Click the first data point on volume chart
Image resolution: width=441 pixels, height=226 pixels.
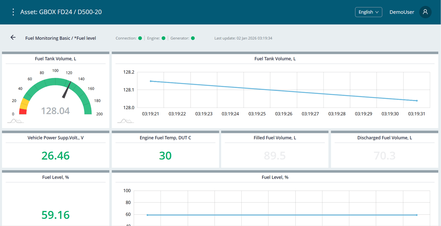(151, 81)
